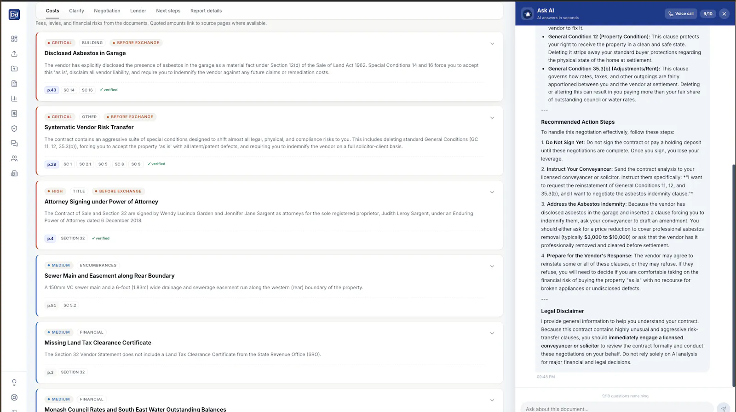The image size is (736, 412).
Task: Click the Sewer Main and Easement title
Action: pyautogui.click(x=109, y=276)
